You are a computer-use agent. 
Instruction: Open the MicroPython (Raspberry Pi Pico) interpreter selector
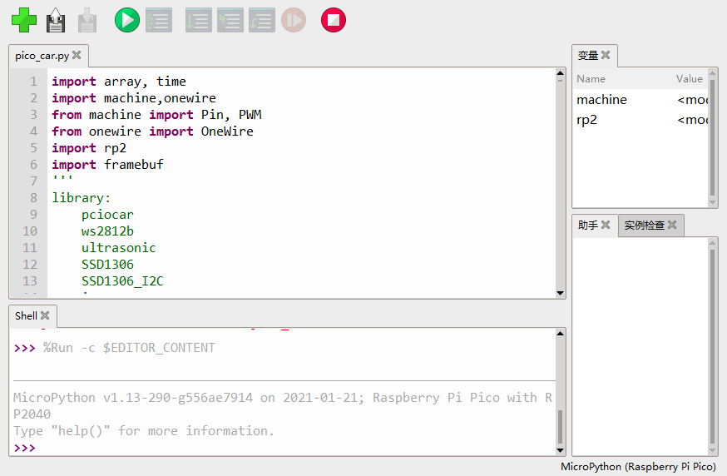(638, 467)
